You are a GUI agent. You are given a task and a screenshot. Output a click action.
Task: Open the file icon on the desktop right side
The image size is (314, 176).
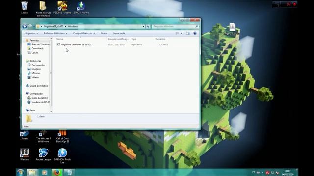[232, 29]
